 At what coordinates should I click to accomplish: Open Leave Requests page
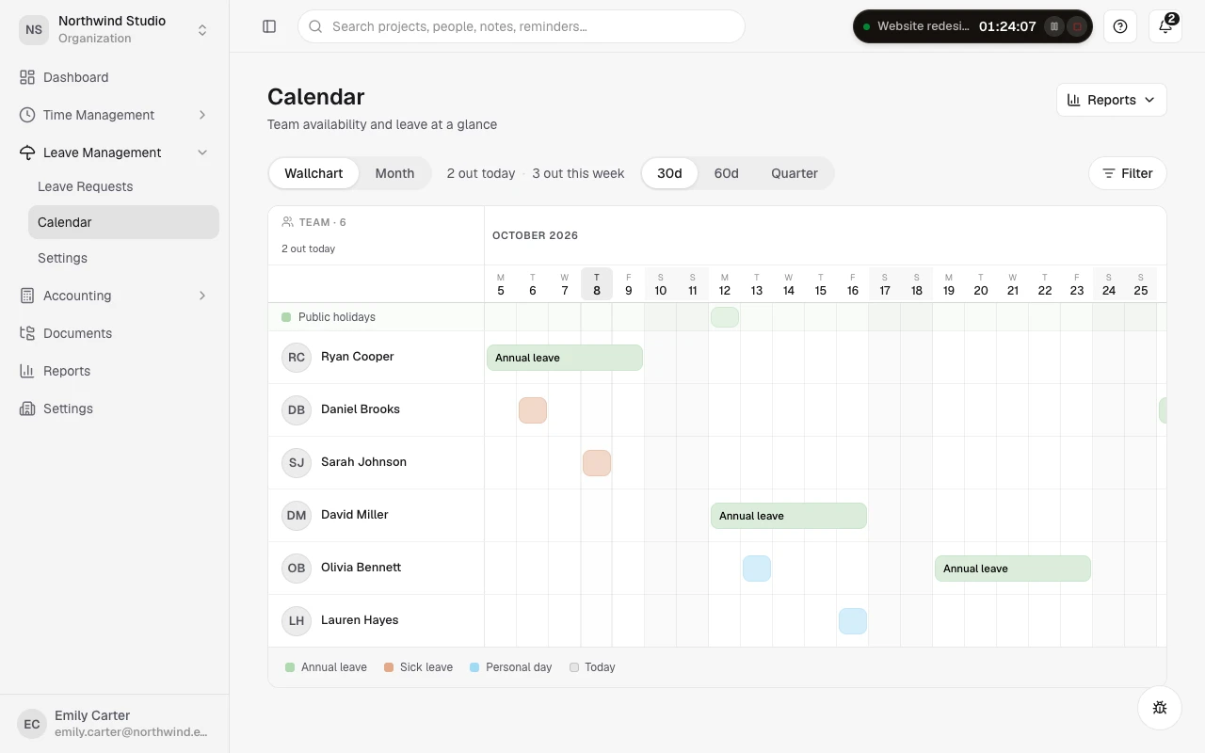pyautogui.click(x=123, y=186)
